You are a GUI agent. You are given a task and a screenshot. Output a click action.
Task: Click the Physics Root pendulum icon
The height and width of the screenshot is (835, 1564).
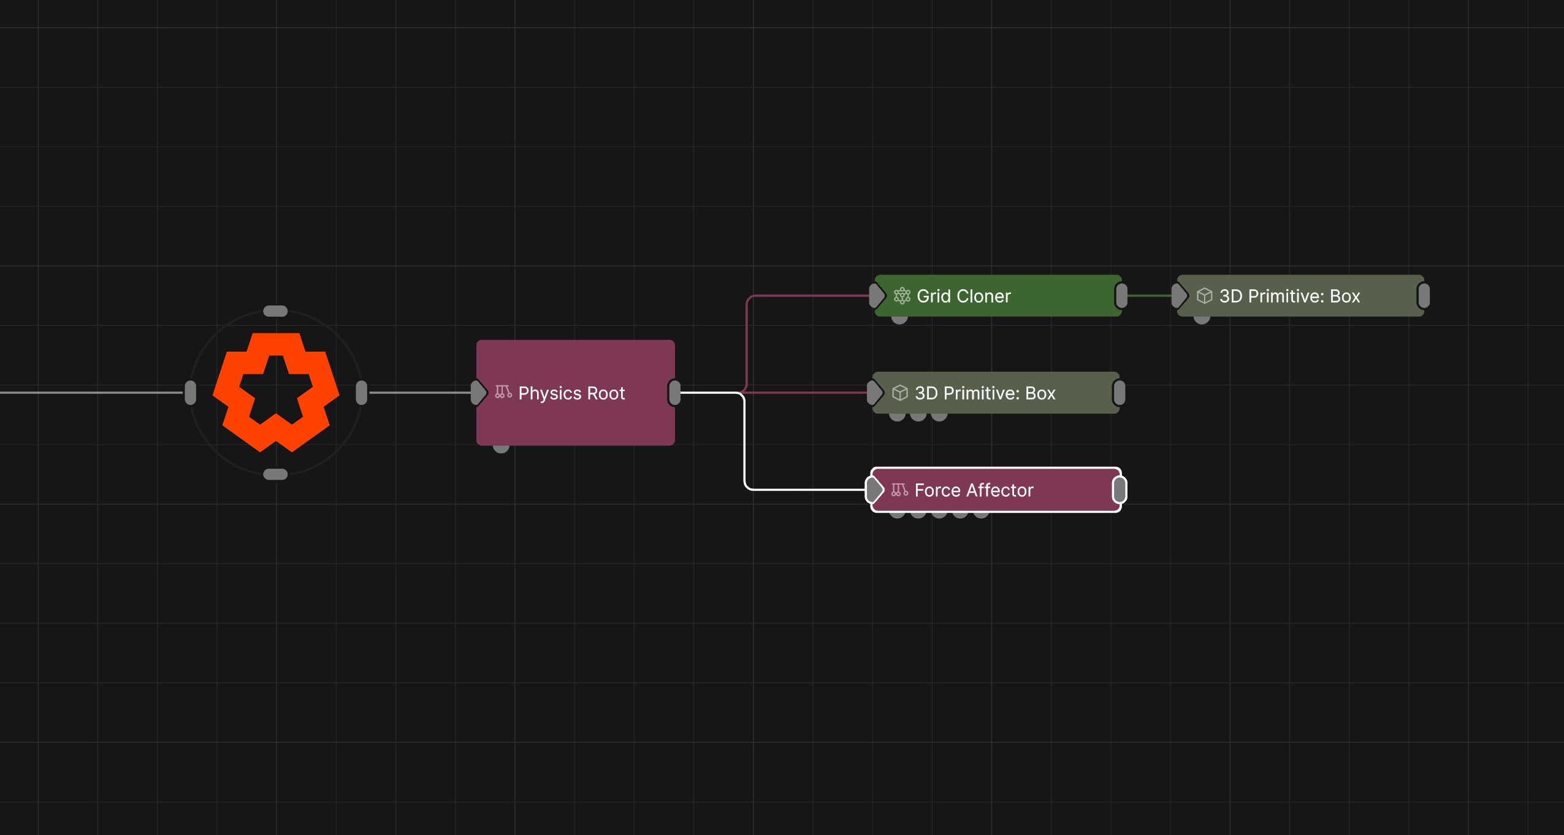pyautogui.click(x=503, y=392)
